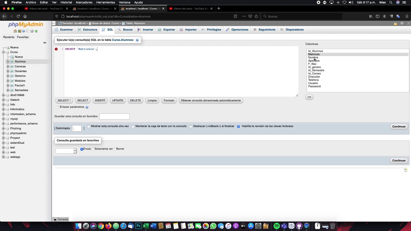Viewport: 411px width, 231px height.
Task: Click Obtener consulta almacenada automáticamente
Action: 211,100
